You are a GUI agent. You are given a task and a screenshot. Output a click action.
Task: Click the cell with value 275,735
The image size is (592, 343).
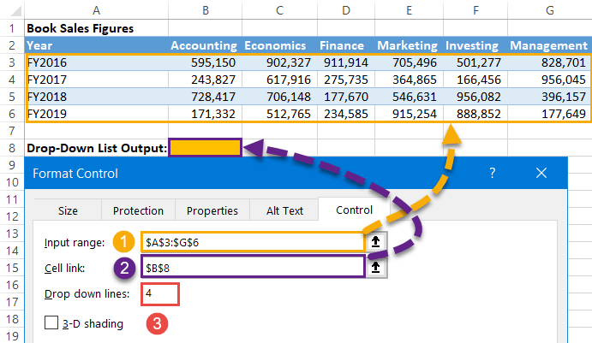point(346,80)
